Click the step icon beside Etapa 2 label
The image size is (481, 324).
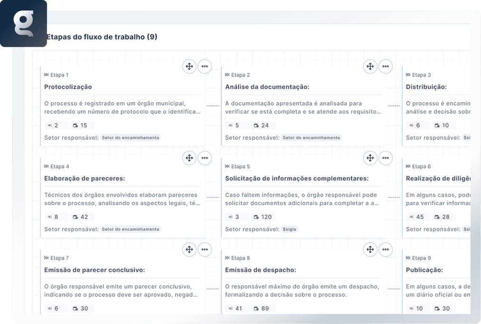point(227,75)
